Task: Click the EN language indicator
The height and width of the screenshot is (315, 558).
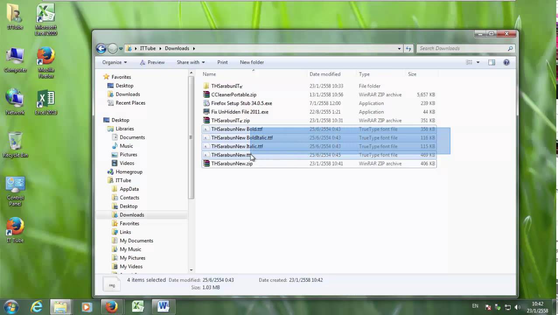Action: click(475, 306)
